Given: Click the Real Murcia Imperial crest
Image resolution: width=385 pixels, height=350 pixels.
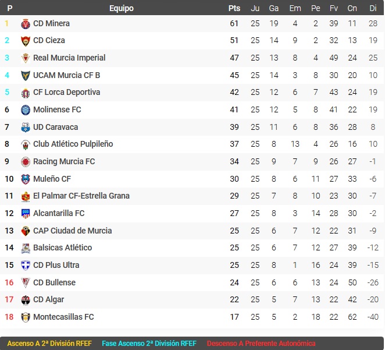Looking at the screenshot, I should click(26, 58).
